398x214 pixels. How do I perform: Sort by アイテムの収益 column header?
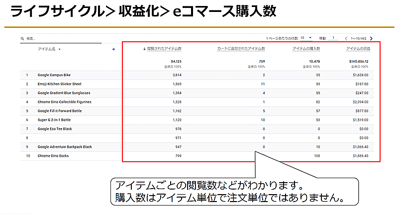pos(357,49)
